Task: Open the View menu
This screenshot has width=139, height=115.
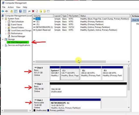Action: pyautogui.click(x=18, y=7)
